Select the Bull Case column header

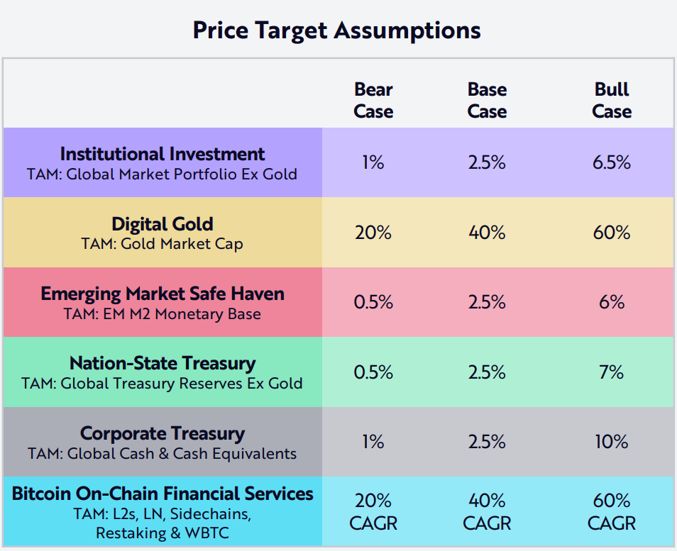[612, 100]
